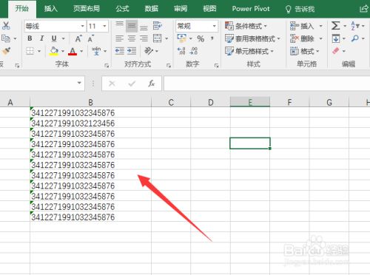Open 视图 tab
The height and width of the screenshot is (275, 370).
209,9
